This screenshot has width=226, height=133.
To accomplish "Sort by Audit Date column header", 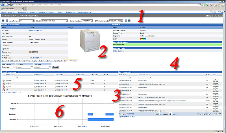I will coord(122,75).
